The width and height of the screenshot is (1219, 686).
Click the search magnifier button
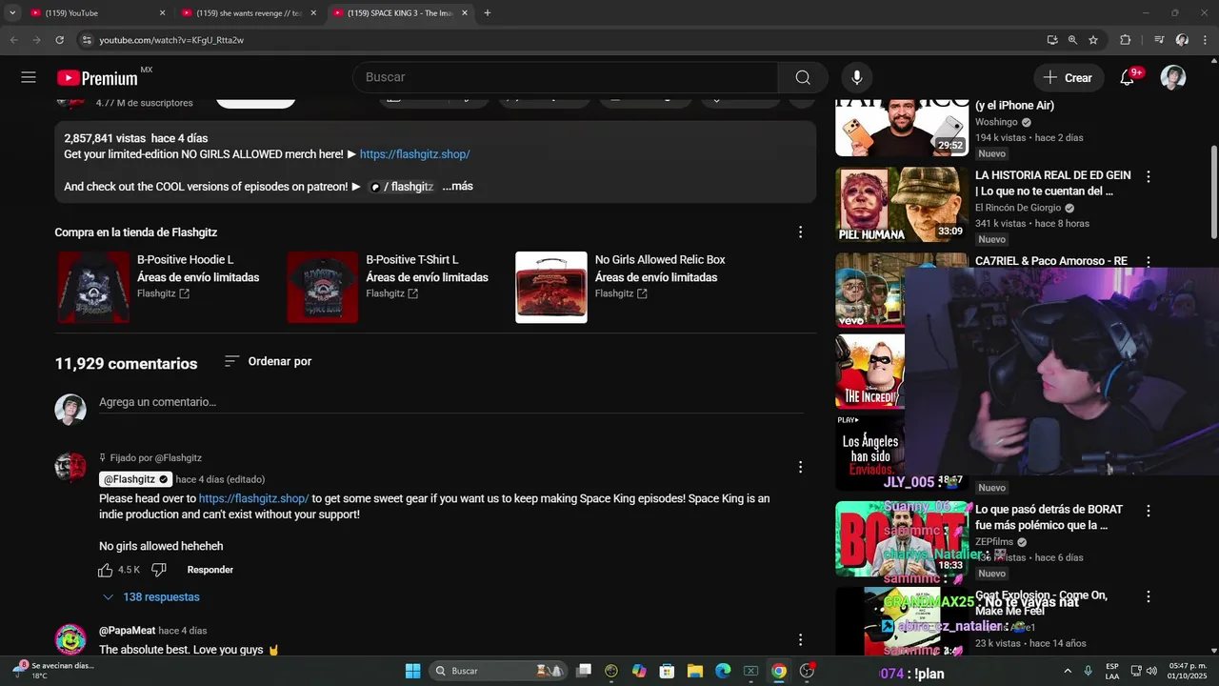803,77
